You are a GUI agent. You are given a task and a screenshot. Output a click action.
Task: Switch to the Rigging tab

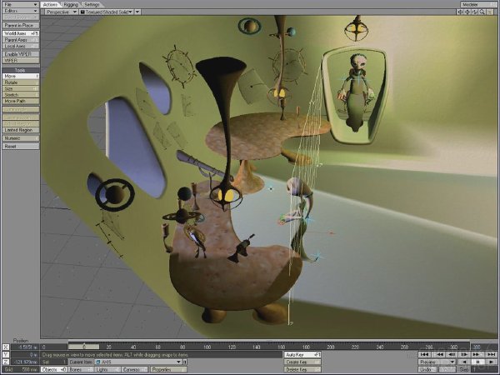[71, 4]
